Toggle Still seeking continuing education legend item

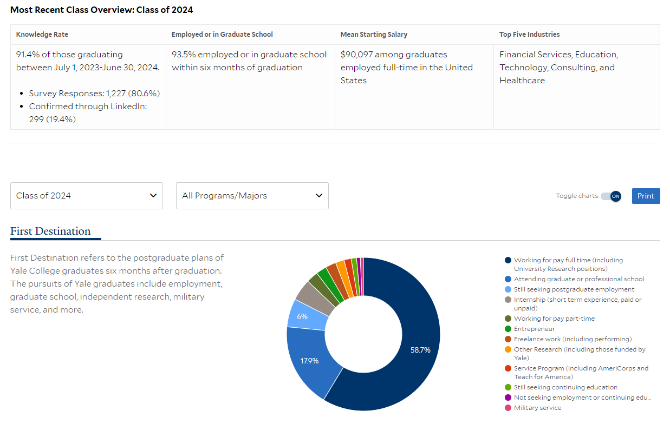click(565, 387)
